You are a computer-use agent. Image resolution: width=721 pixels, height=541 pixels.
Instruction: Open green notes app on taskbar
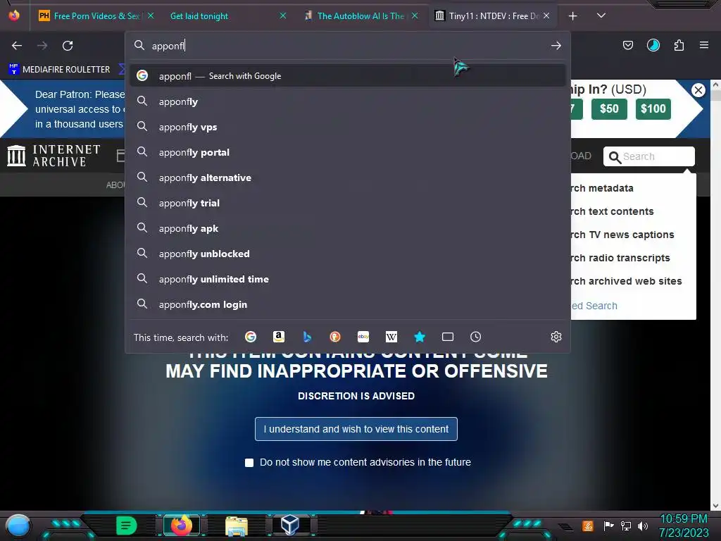click(127, 526)
